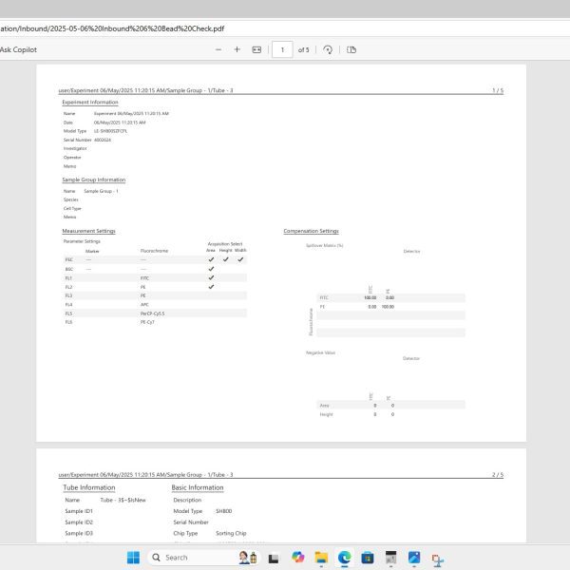The image size is (570, 570).
Task: Click the FSC Height checkmark
Action: (x=226, y=259)
